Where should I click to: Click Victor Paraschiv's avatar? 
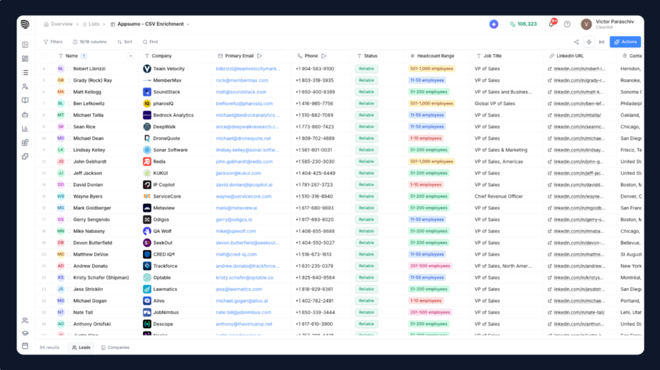(x=586, y=24)
